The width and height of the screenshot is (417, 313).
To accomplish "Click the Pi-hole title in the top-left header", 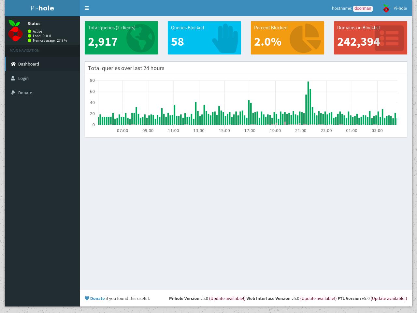I will tap(42, 8).
